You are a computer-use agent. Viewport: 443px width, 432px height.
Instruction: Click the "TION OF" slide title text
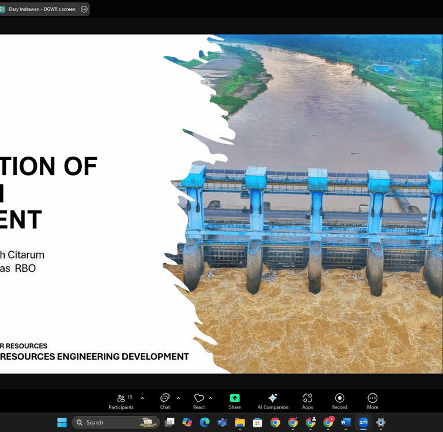[48, 166]
